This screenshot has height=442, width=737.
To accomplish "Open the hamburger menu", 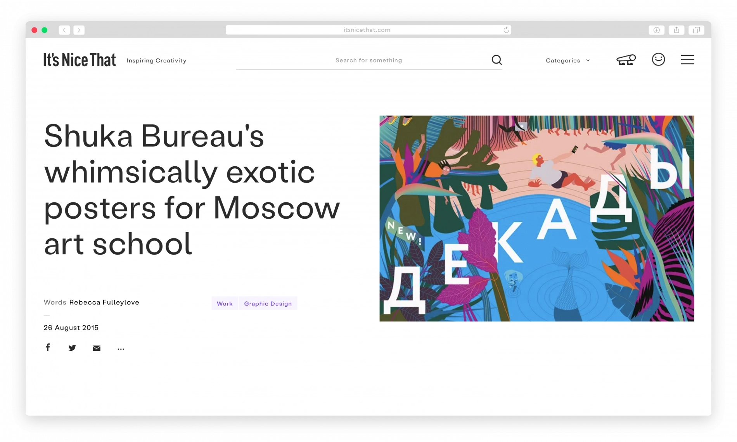I will coord(687,59).
